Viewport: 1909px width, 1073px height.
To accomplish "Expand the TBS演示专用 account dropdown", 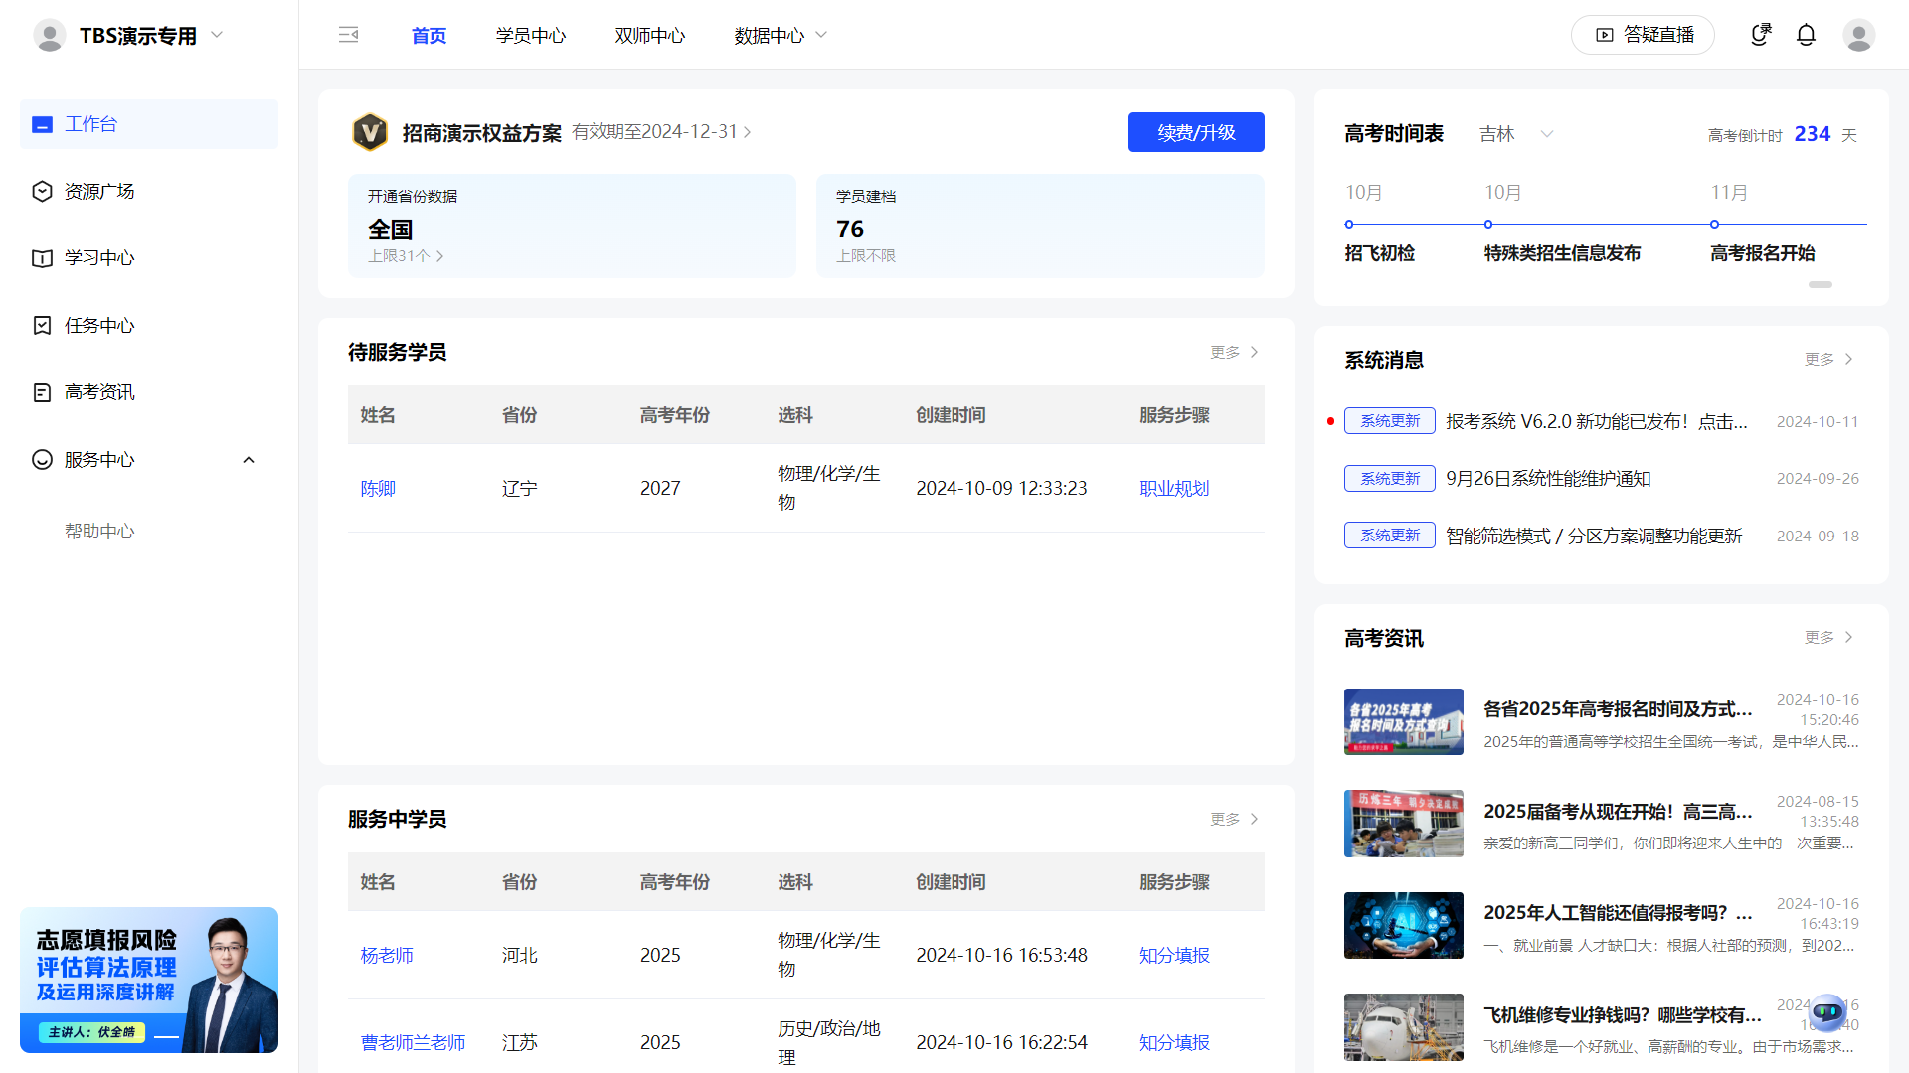I will 216,34.
